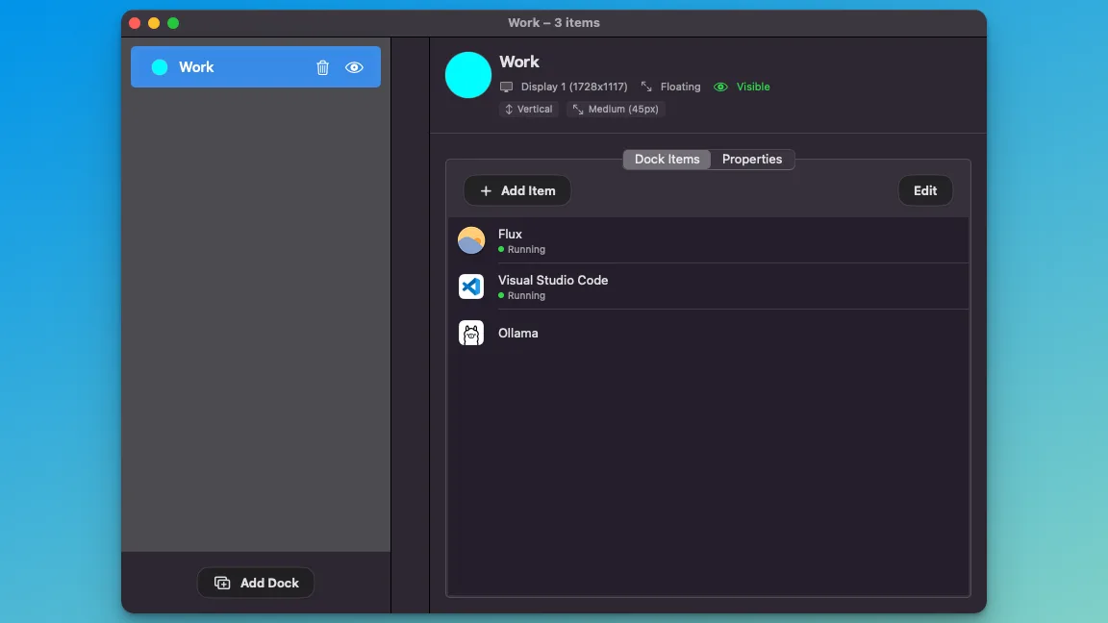Click the Display 1 (1728x1117) label
The width and height of the screenshot is (1108, 623).
tap(574, 87)
